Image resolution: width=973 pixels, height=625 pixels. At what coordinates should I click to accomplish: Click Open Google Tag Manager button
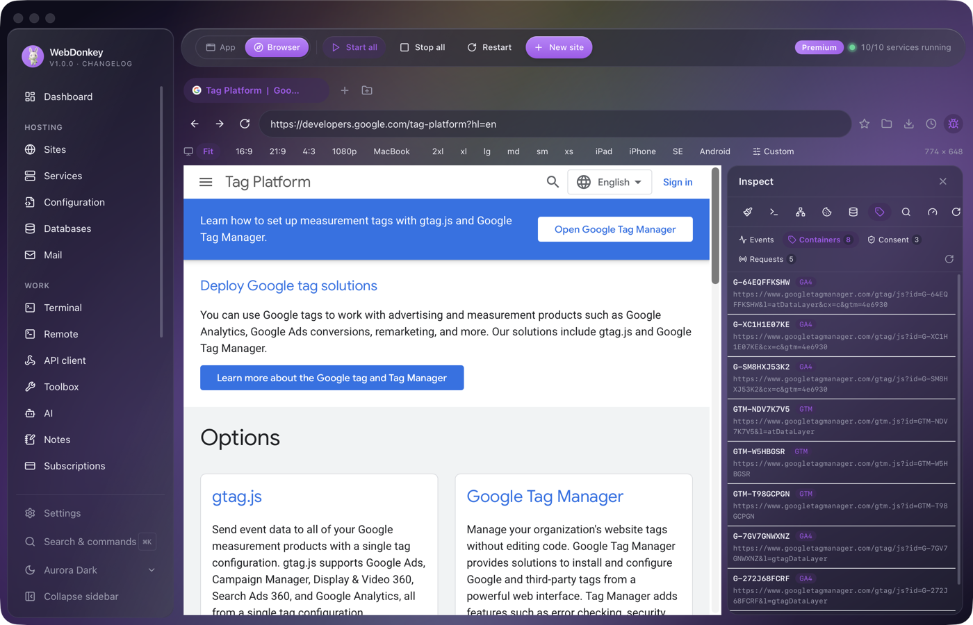pyautogui.click(x=615, y=229)
